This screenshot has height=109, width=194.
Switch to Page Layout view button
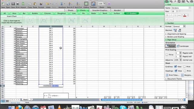(7, 101)
